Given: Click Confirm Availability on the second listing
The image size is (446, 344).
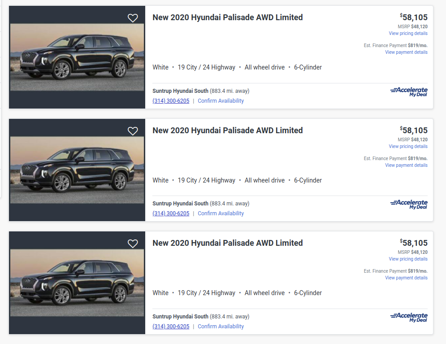Looking at the screenshot, I should (221, 213).
